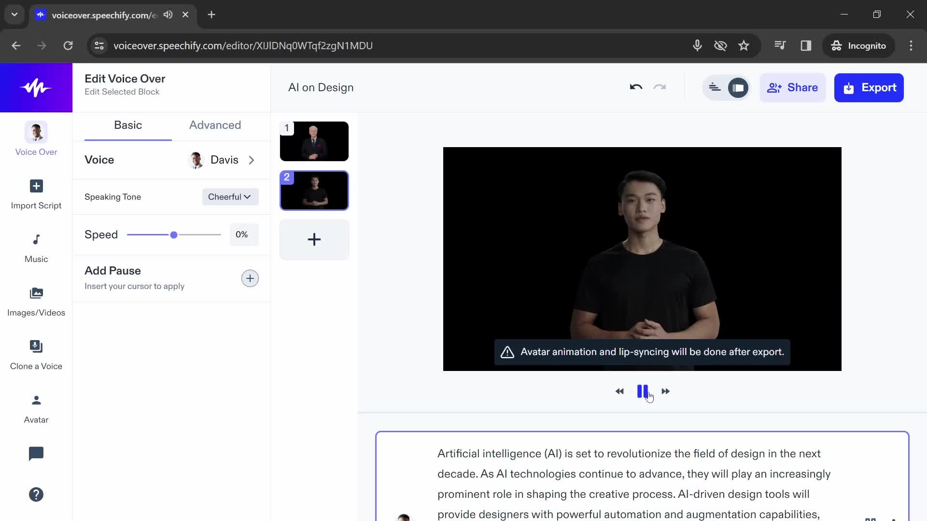Toggle pause on the video playback

tap(642, 391)
